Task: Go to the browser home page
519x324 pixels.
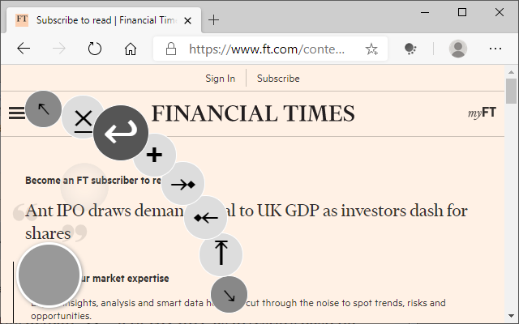Action: 131,49
